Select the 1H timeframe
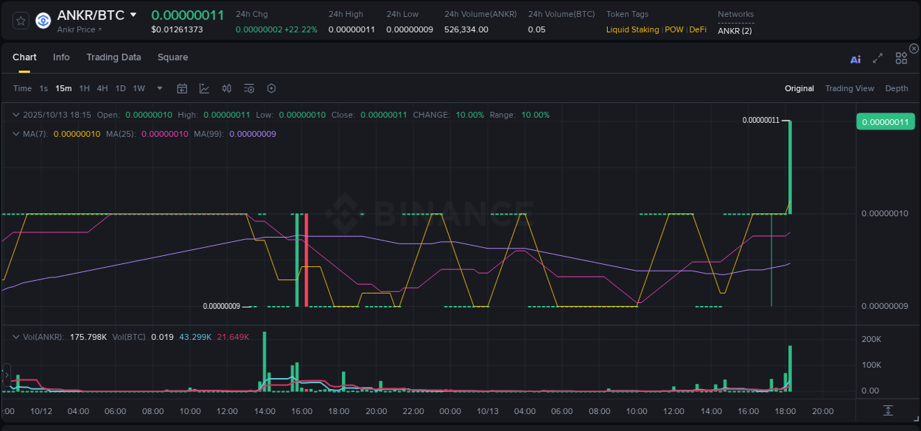Viewport: 921px width, 431px height. click(x=85, y=88)
